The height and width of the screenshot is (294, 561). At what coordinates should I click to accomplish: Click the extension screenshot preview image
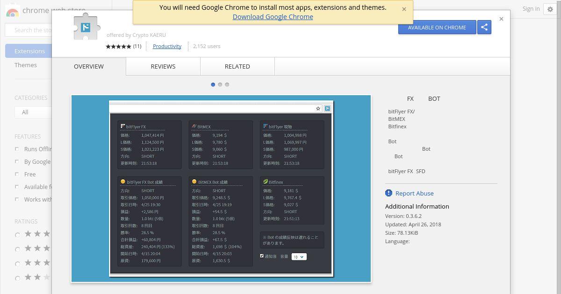[x=221, y=189]
